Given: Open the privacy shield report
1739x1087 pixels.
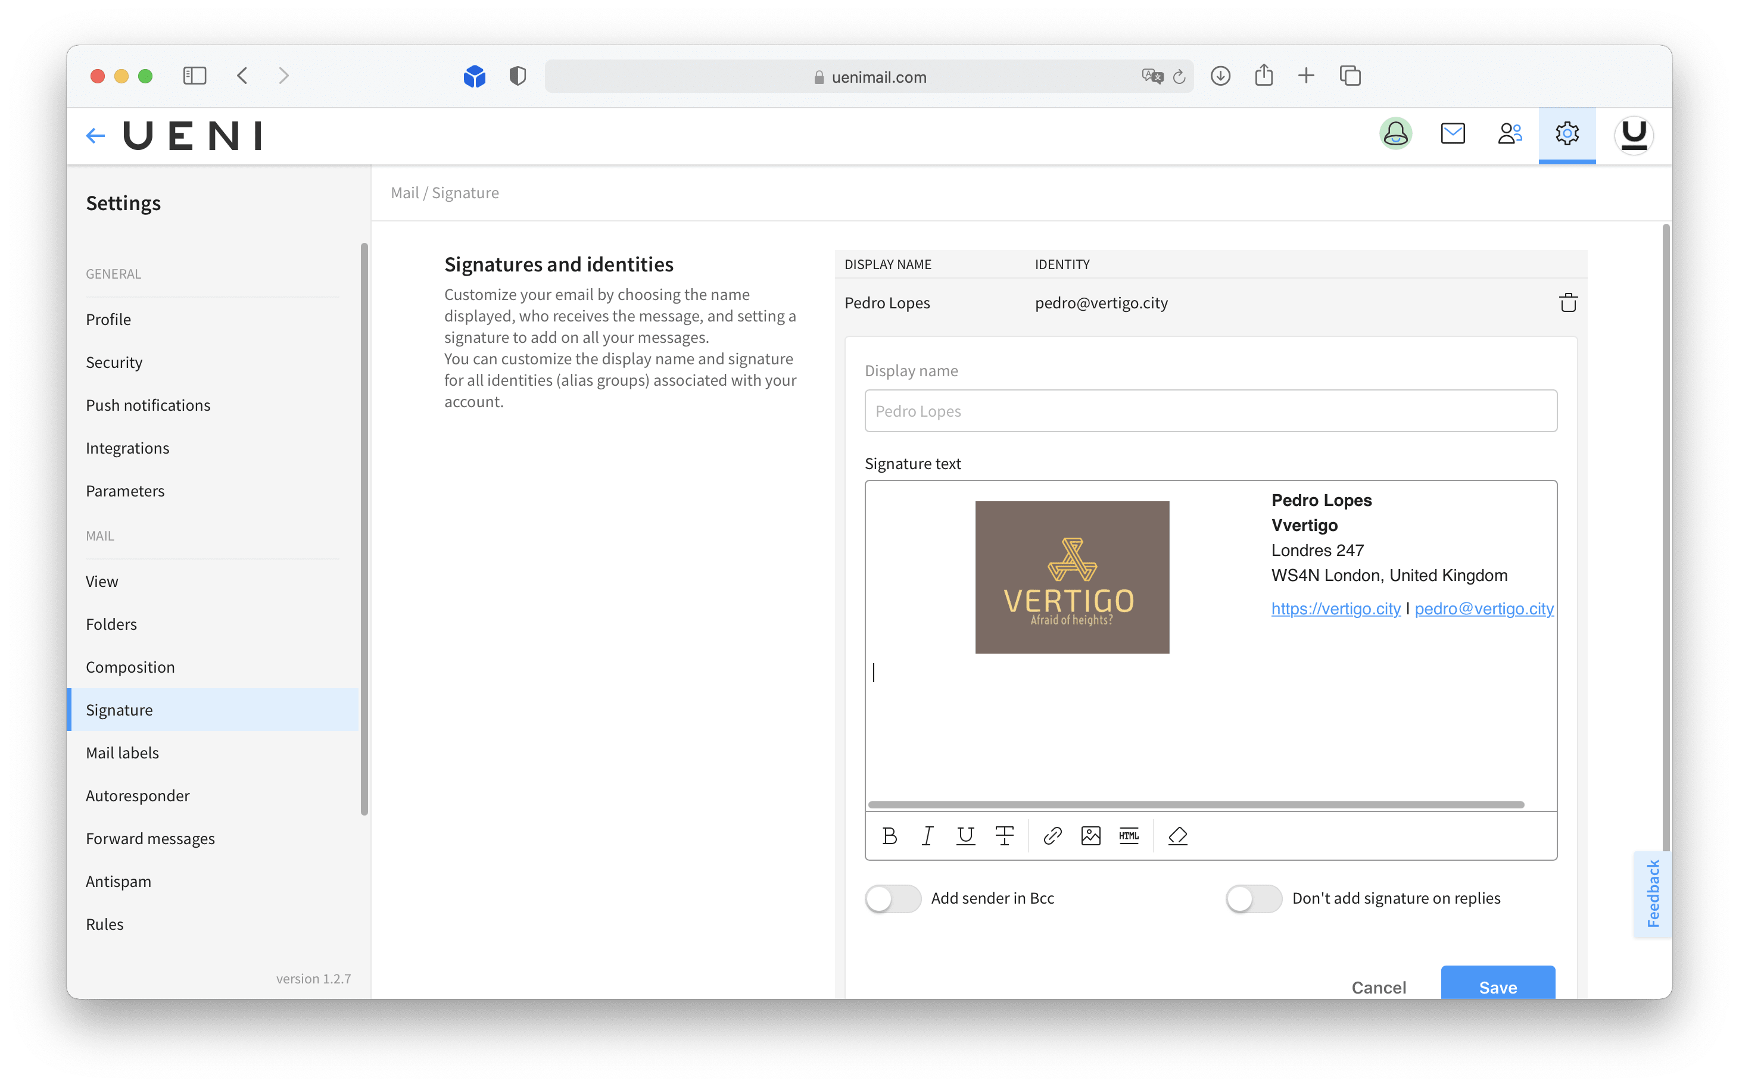Looking at the screenshot, I should tap(518, 76).
